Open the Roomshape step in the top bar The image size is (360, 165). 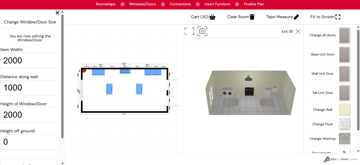pyautogui.click(x=106, y=4)
